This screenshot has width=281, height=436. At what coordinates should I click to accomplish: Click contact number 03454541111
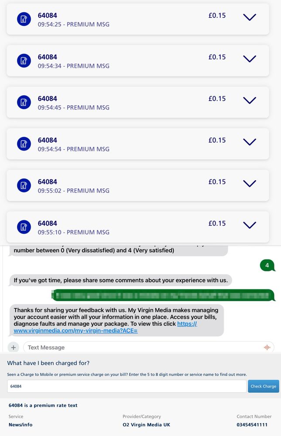coord(252,425)
